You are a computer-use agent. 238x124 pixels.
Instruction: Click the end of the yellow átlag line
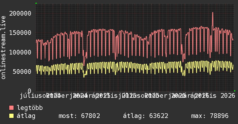pos(233,65)
